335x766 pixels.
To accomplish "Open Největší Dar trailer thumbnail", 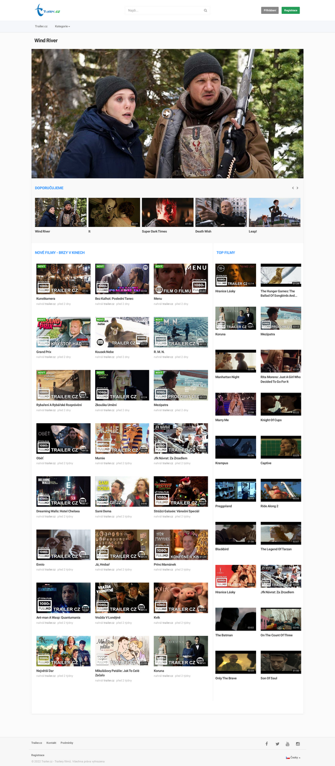I will point(63,651).
